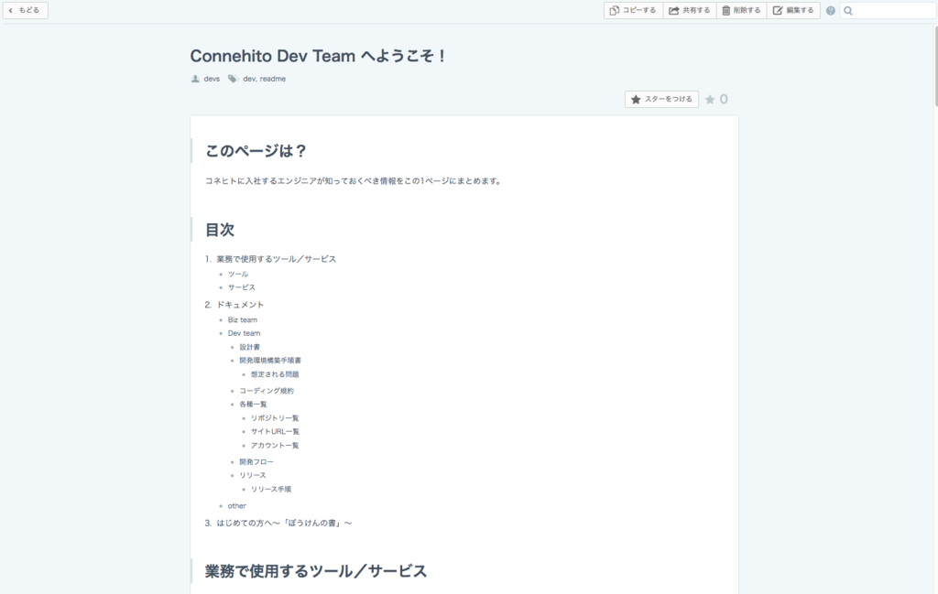
Task: Open 想定される問題 entry
Action: point(275,374)
